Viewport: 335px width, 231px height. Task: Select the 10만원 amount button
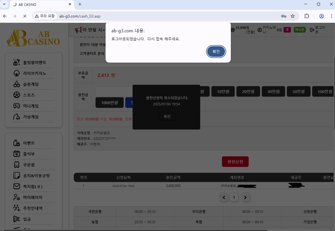(224, 91)
